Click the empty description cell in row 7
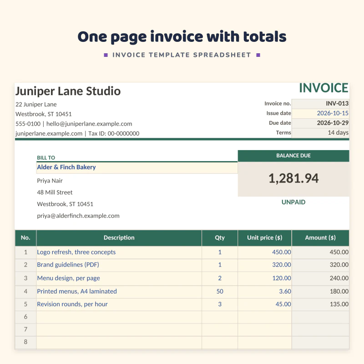The image size is (364, 364). 119,329
